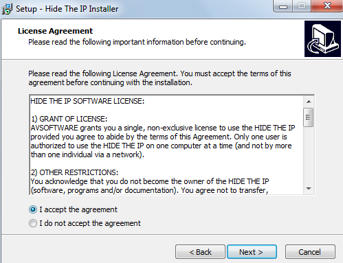Click the 'I do not accept the agreement' label text
Image resolution: width=343 pixels, height=263 pixels.
click(90, 223)
